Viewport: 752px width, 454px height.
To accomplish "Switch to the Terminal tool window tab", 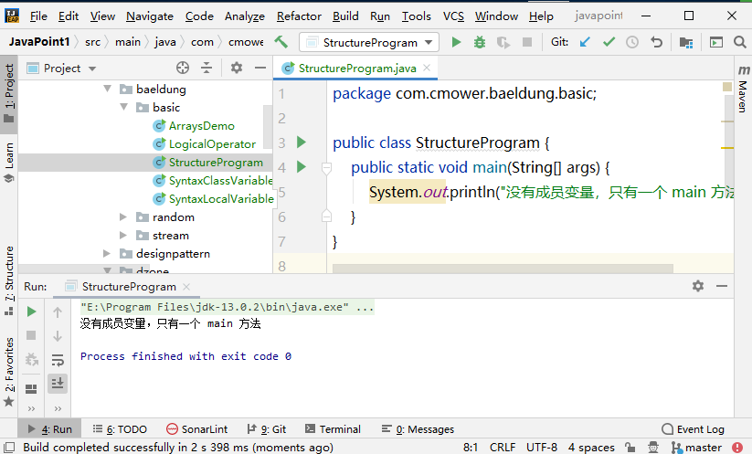I will tap(333, 429).
